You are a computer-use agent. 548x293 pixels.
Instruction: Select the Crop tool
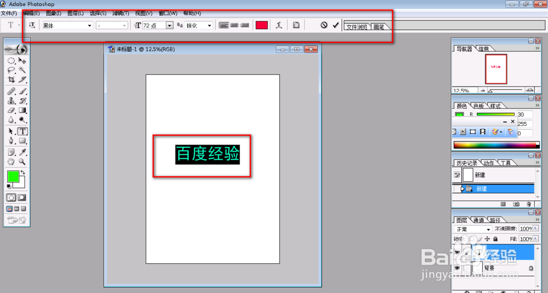[11, 79]
